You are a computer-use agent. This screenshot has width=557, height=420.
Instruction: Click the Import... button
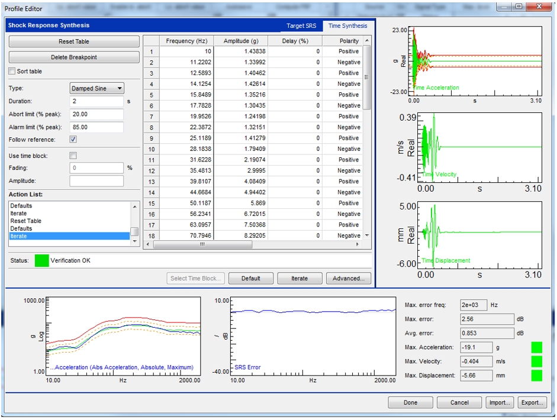(499, 402)
